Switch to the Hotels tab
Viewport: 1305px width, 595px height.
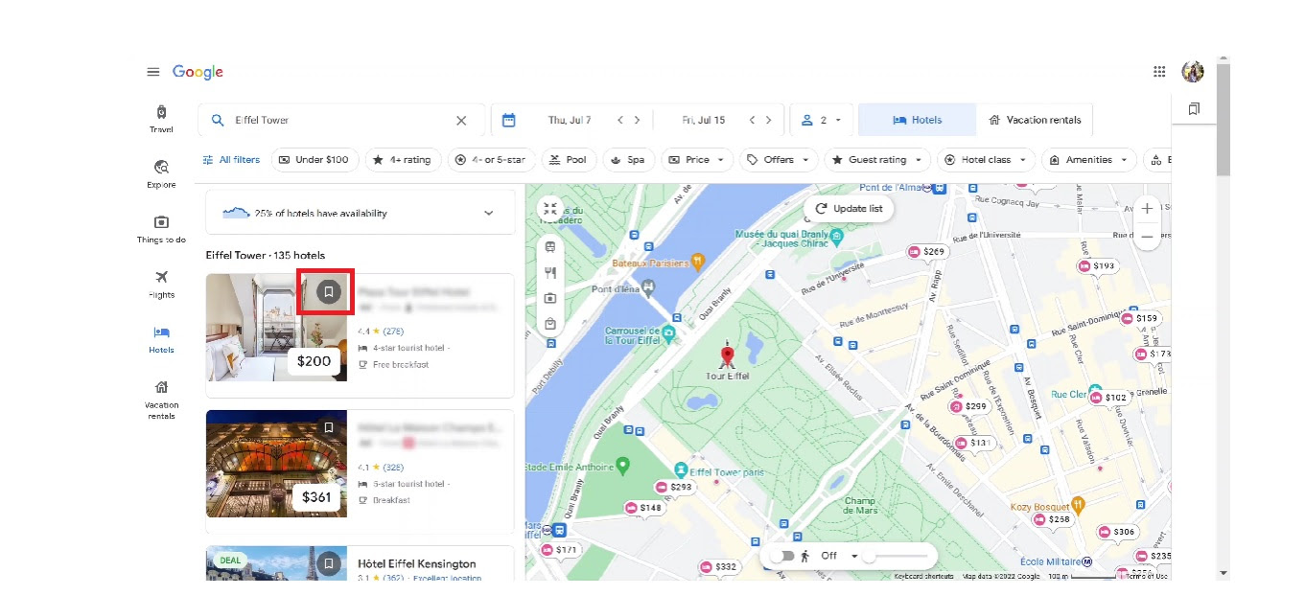pyautogui.click(x=918, y=121)
